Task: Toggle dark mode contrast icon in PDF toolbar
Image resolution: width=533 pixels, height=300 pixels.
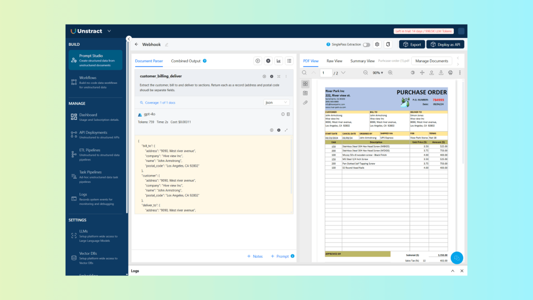Action: pos(412,72)
